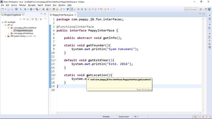Screen dimensions: 212x119
Task: Open the File menu
Action: point(2,5)
